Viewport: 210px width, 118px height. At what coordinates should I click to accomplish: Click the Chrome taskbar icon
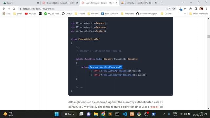point(103,114)
